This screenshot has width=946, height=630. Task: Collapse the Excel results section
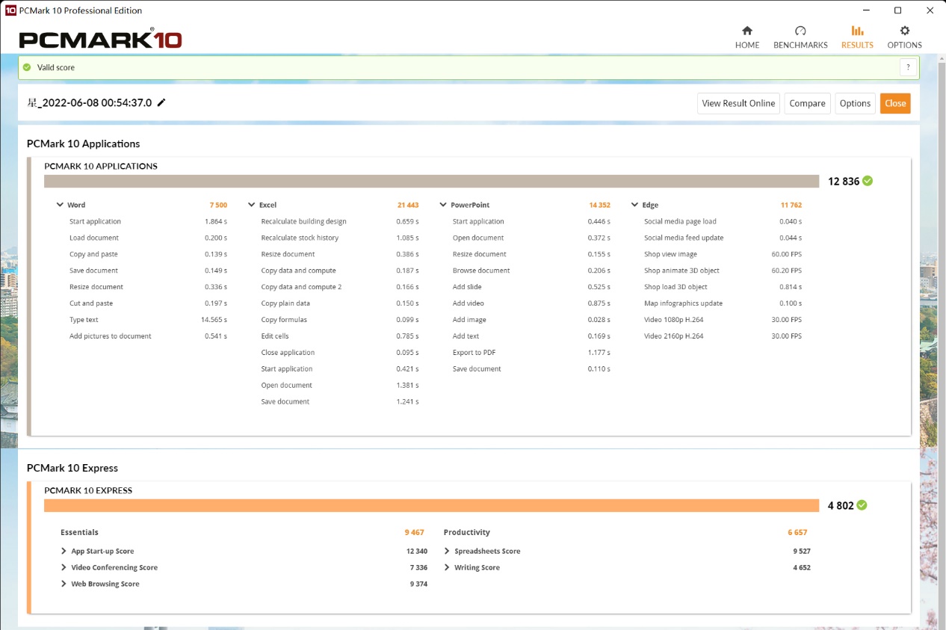pos(252,205)
